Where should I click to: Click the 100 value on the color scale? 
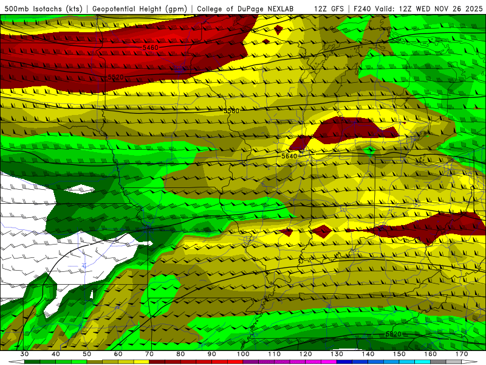(243, 354)
